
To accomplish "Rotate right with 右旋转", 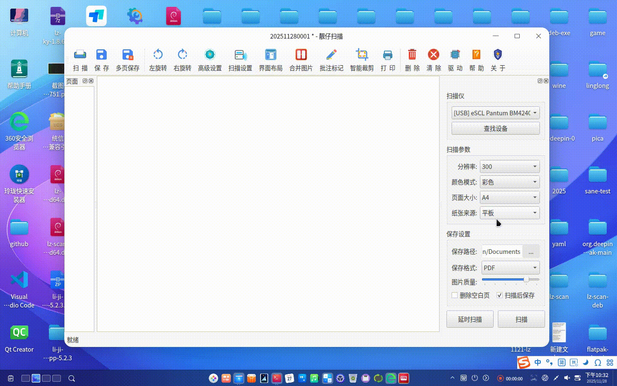I will (183, 60).
